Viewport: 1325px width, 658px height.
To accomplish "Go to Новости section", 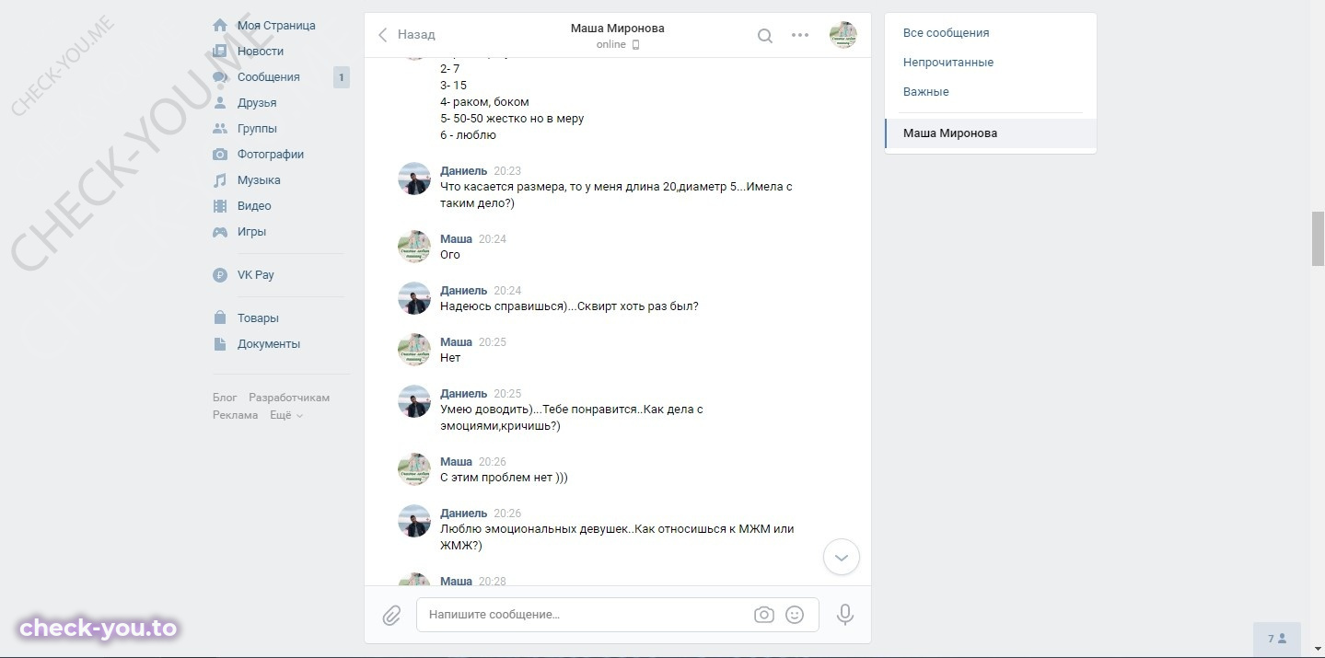I will tap(261, 52).
